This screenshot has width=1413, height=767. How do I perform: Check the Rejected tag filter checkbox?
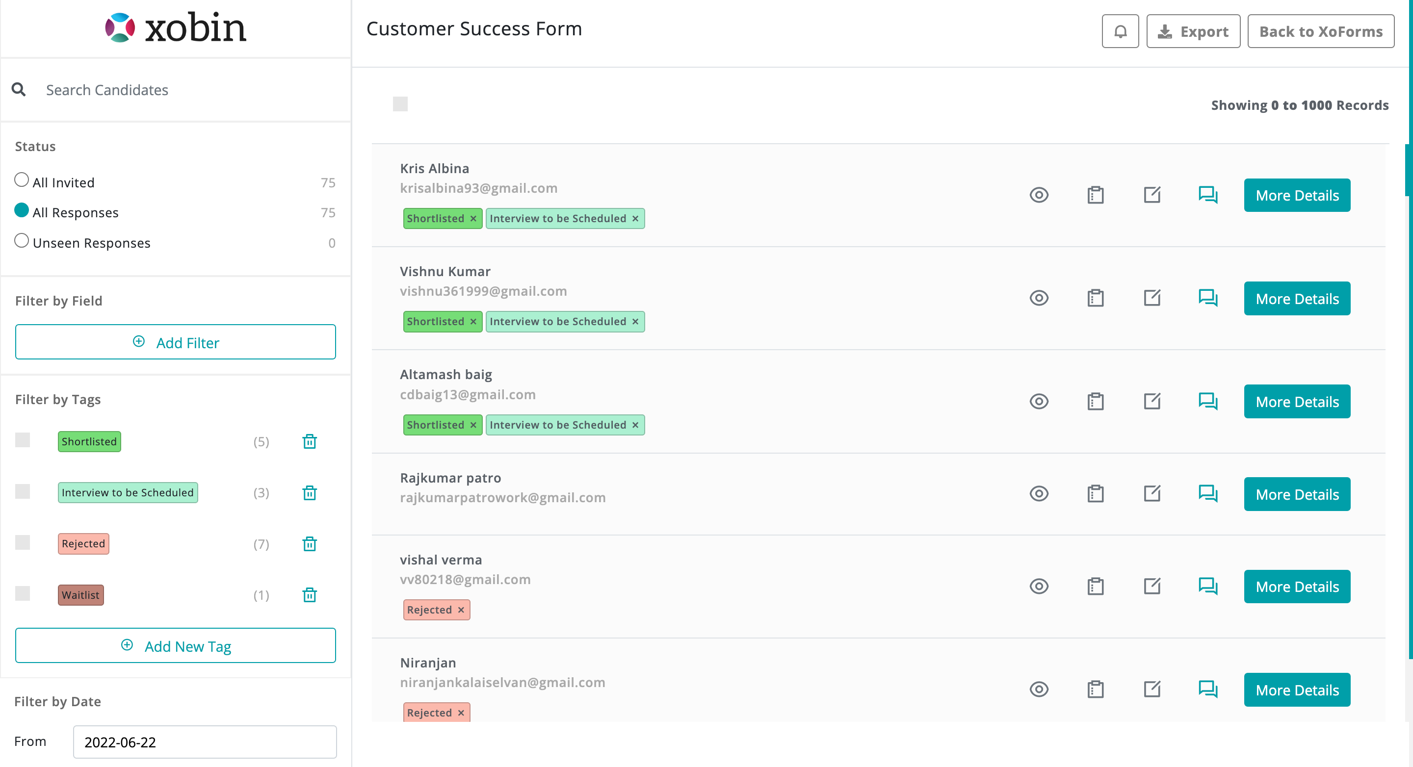tap(23, 542)
